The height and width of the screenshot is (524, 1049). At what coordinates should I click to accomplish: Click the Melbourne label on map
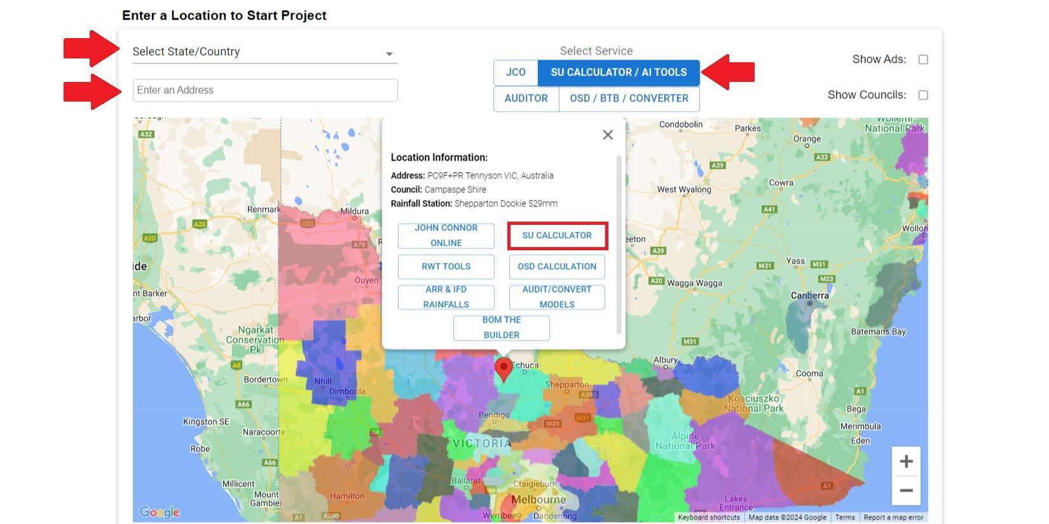(x=538, y=500)
